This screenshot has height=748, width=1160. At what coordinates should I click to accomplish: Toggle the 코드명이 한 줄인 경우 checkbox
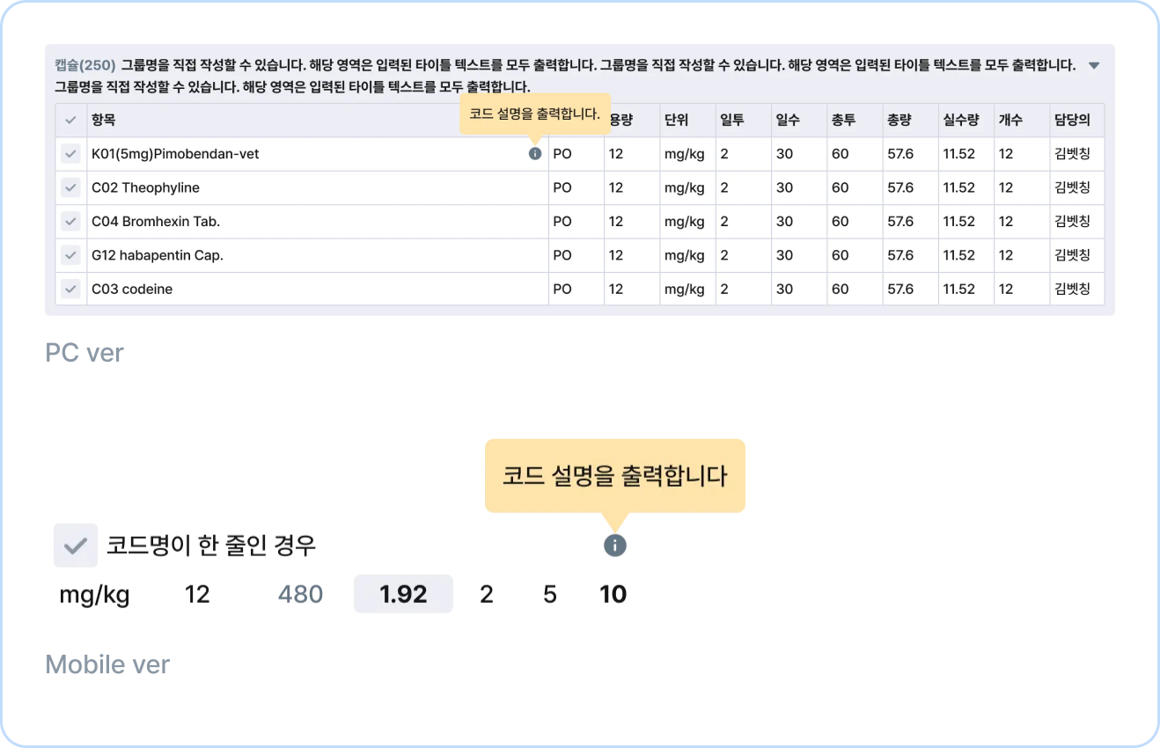(x=76, y=546)
